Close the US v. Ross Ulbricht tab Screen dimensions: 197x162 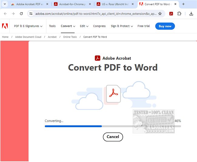(133, 4)
